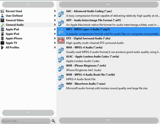Expand All Profiles submenu arrow
The width and height of the screenshot is (160, 124).
(x=55, y=47)
